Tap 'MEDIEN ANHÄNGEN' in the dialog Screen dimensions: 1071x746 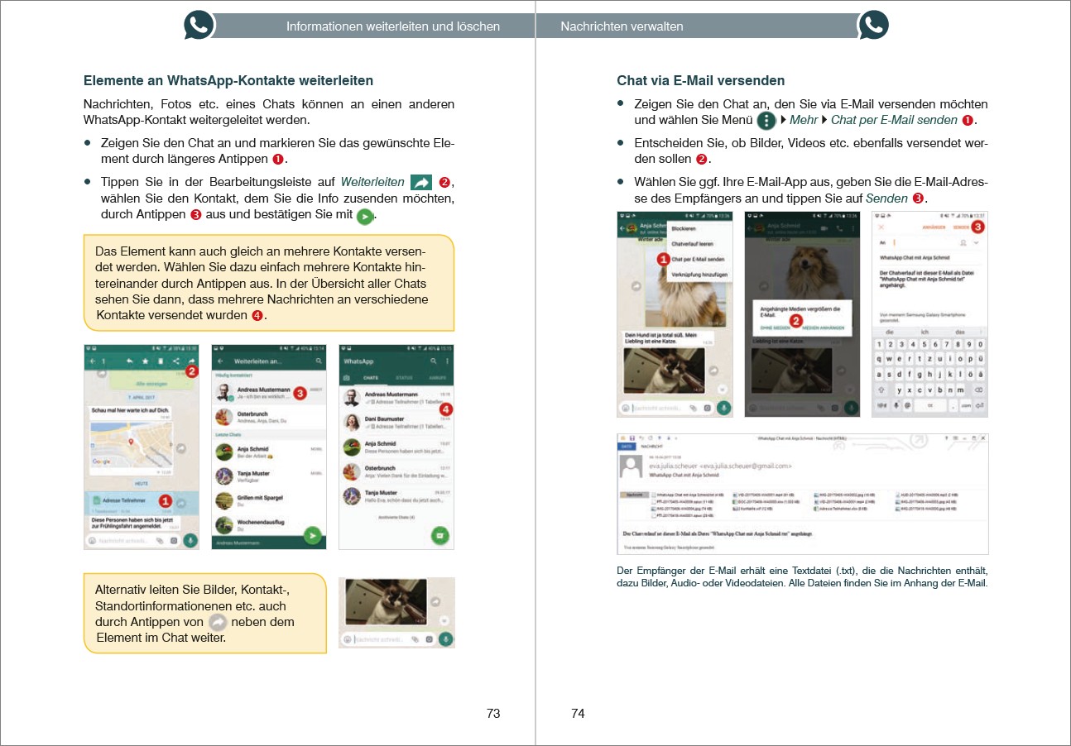pos(824,328)
